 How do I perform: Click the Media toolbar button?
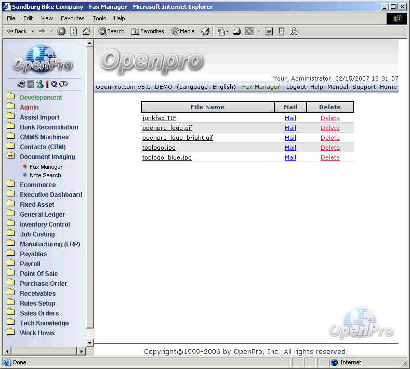tap(183, 31)
